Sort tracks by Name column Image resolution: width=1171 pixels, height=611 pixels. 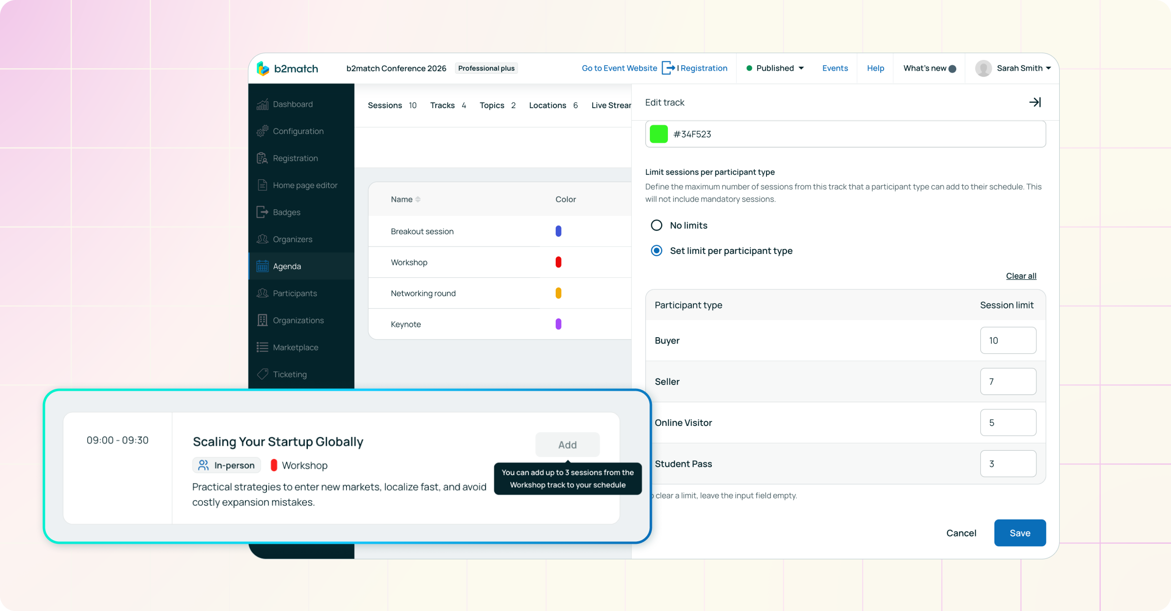405,199
